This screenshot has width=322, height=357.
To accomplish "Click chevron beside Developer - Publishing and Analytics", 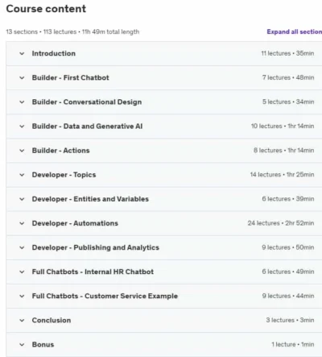I will 22,247.
